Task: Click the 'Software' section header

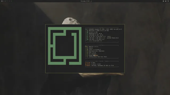Action: [x=102, y=45]
